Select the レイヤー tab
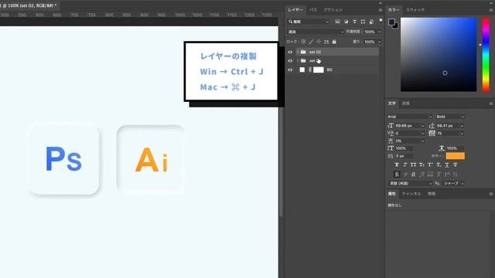This screenshot has width=495, height=278. point(295,10)
